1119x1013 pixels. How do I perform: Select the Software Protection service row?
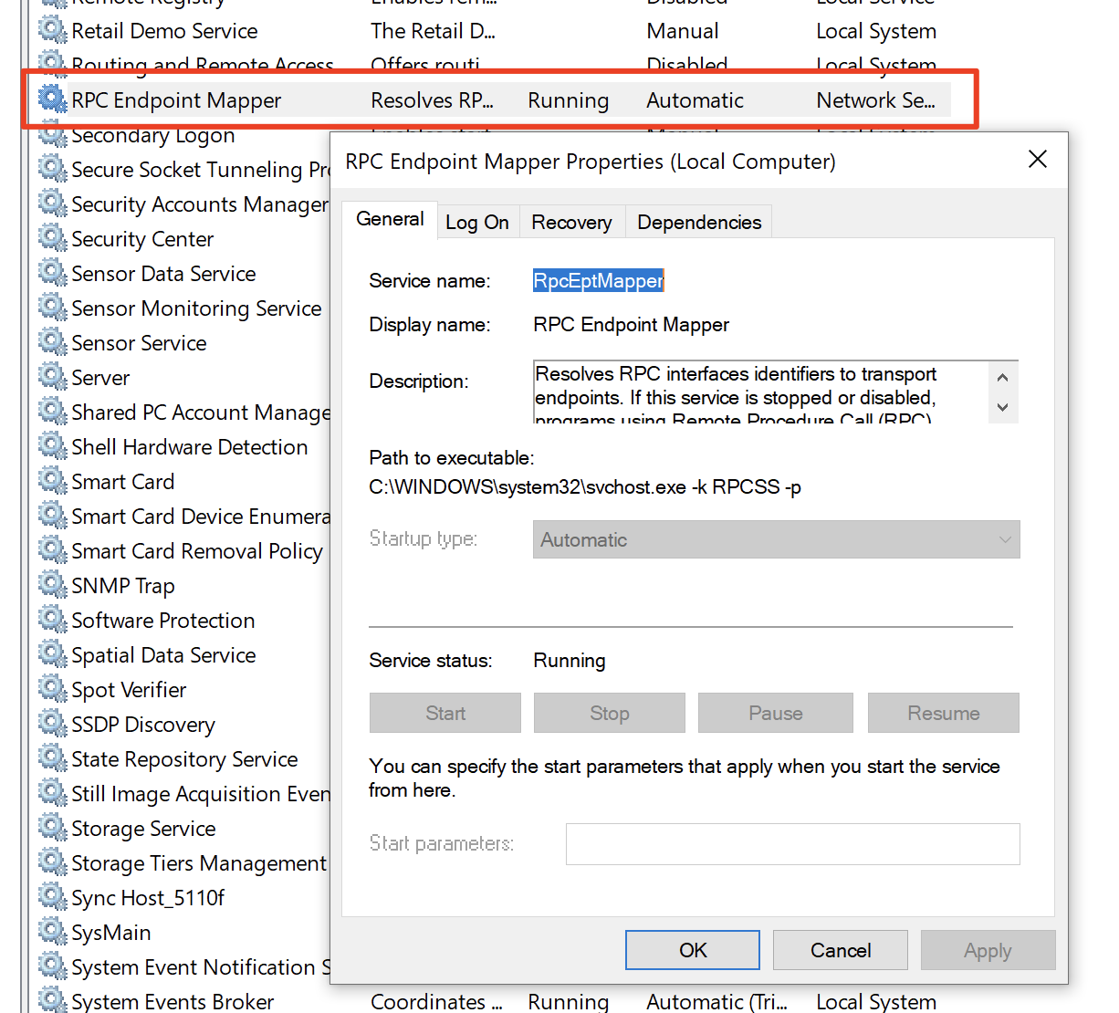[163, 621]
